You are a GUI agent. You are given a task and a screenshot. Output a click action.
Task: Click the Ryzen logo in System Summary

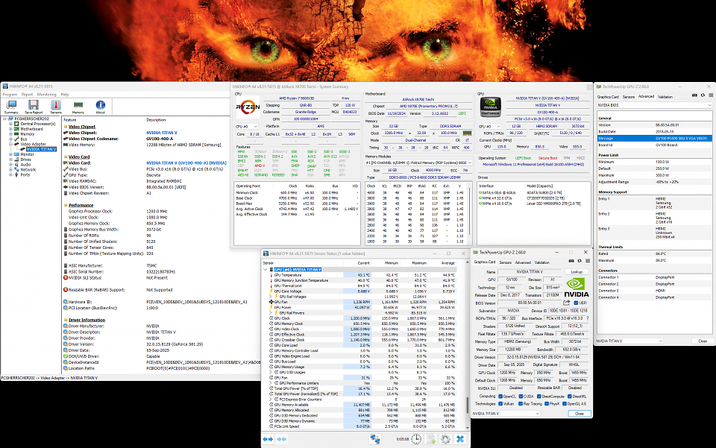tap(248, 107)
